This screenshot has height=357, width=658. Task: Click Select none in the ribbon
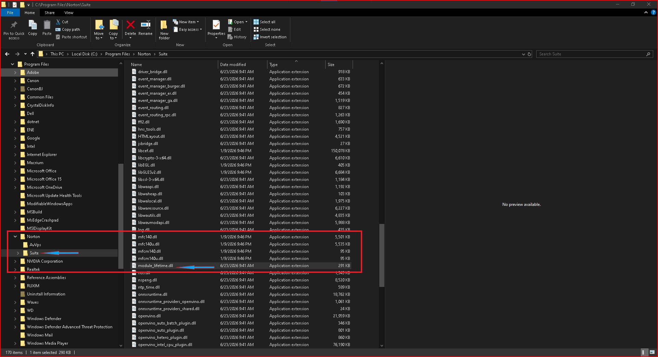(x=267, y=29)
